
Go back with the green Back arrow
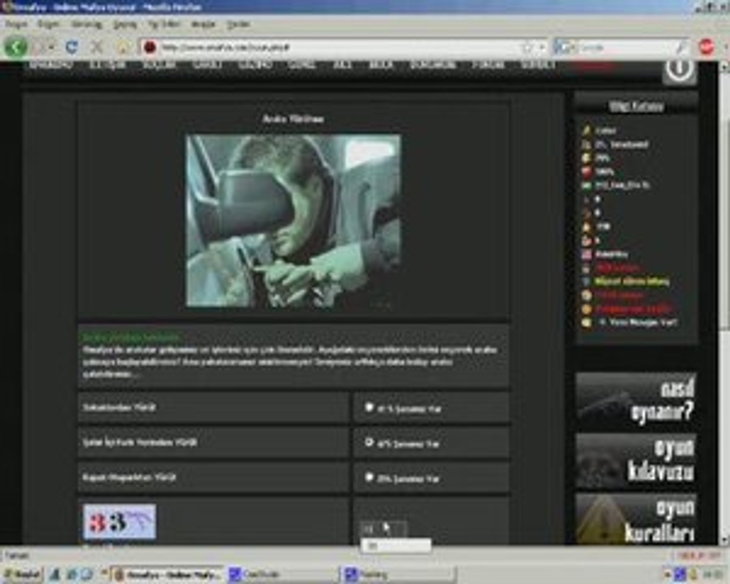tap(16, 47)
